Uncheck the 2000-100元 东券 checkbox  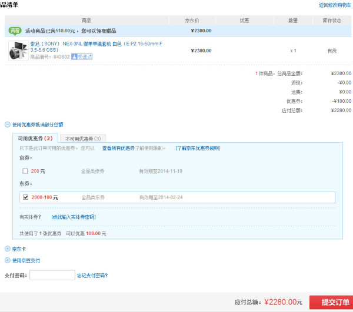(x=26, y=197)
